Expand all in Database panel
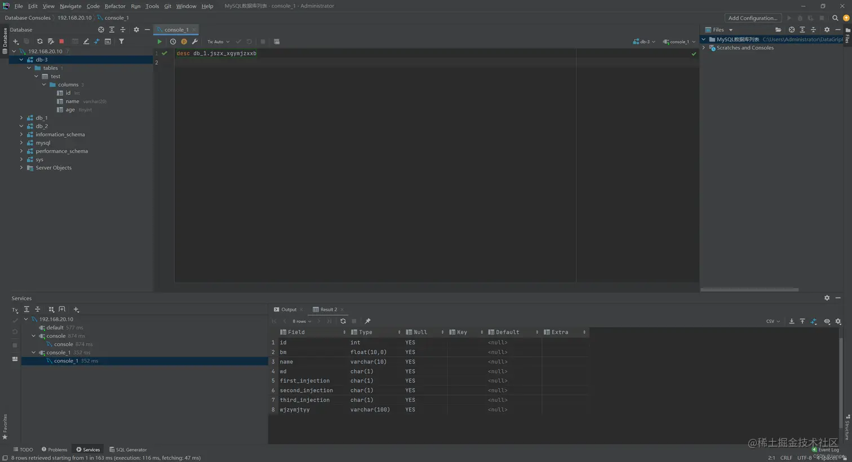The width and height of the screenshot is (852, 462). (112, 30)
